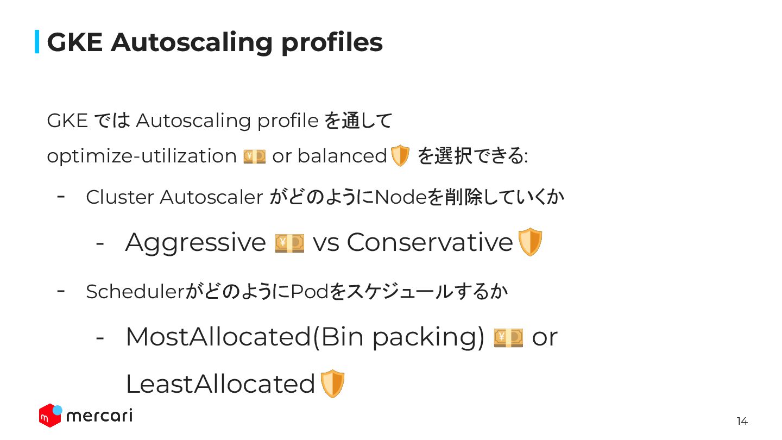The image size is (782, 440).
Task: Click the shield emoji next to LeastAllocated
Action: [x=332, y=384]
